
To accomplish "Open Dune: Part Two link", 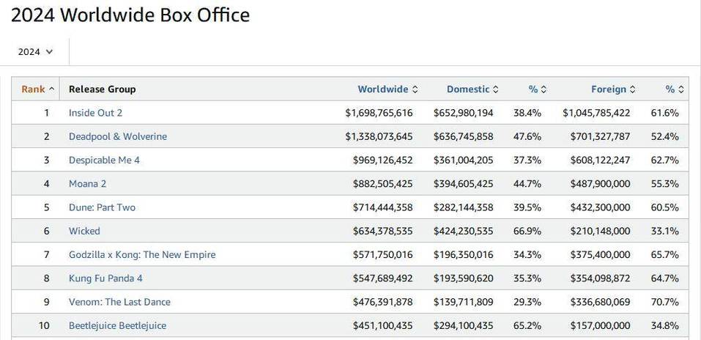I will point(102,207).
